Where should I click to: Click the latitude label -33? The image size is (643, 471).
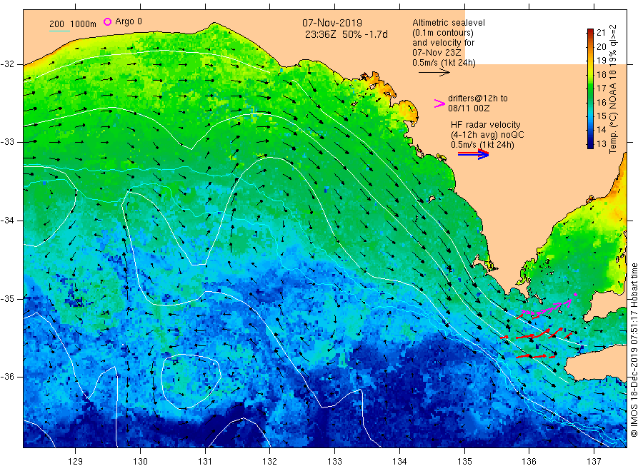[7, 142]
